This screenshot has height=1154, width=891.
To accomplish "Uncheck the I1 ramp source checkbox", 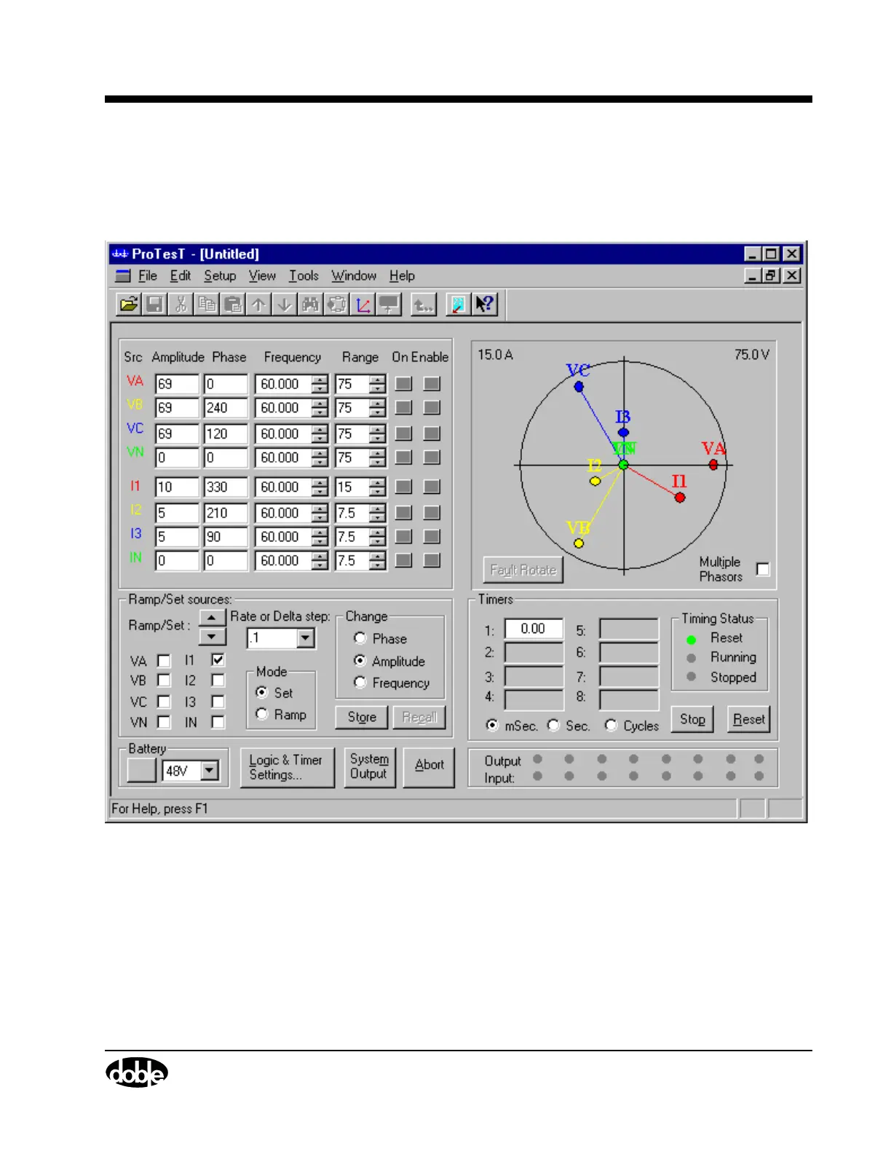I will [218, 659].
